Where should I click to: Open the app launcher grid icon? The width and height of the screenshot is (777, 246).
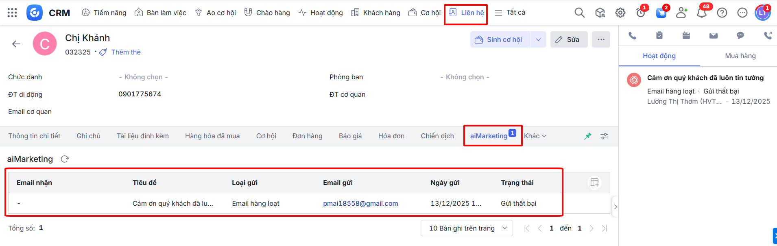click(x=12, y=13)
